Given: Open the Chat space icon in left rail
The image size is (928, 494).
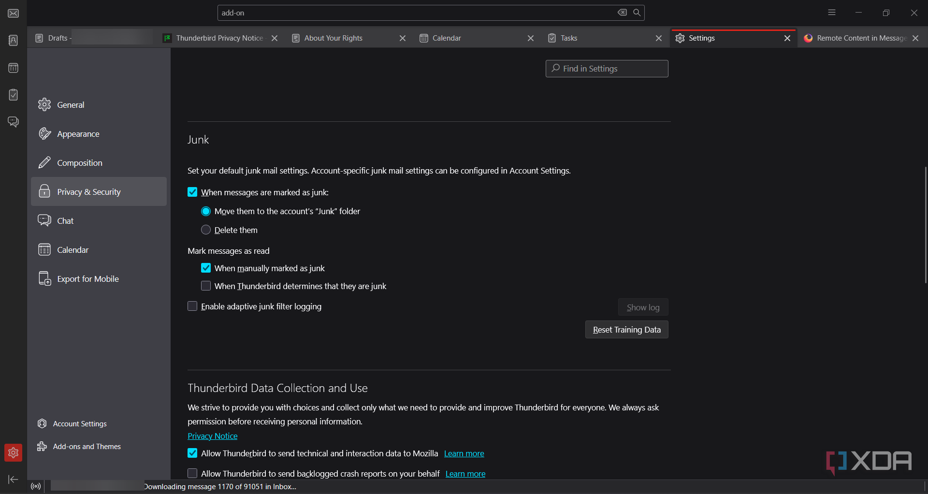Looking at the screenshot, I should (13, 122).
